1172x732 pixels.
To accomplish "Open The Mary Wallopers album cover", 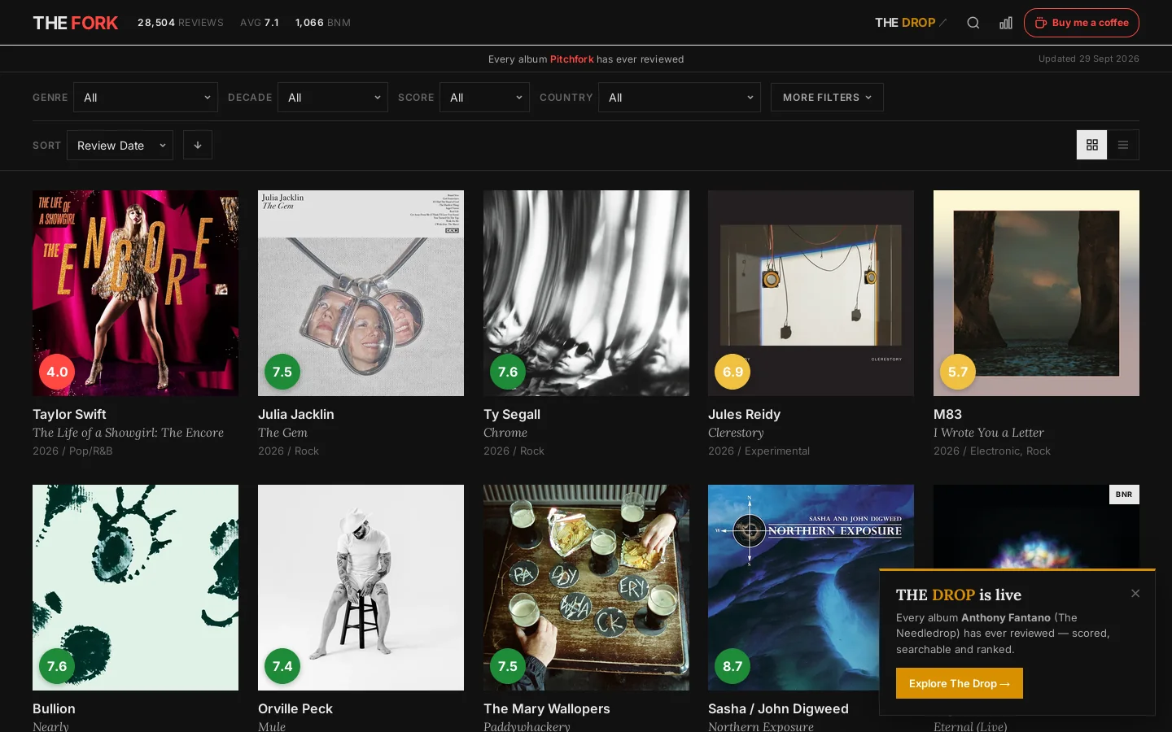I will click(586, 588).
